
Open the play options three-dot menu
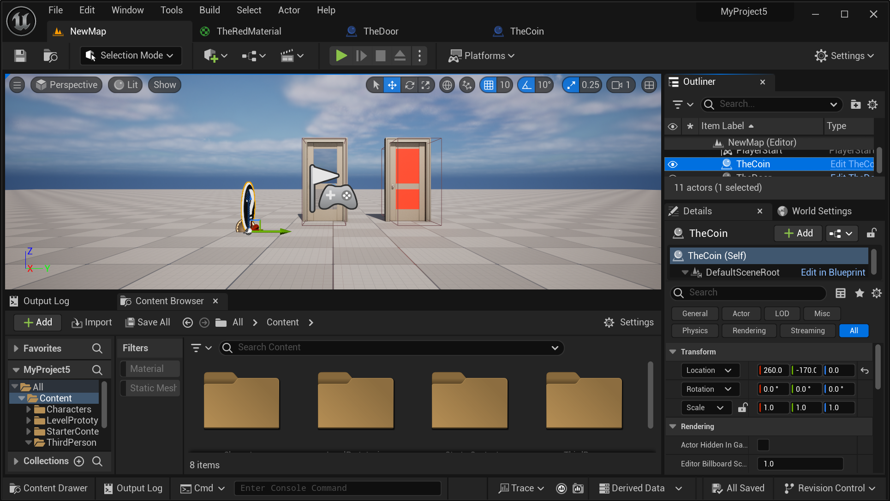pyautogui.click(x=419, y=56)
